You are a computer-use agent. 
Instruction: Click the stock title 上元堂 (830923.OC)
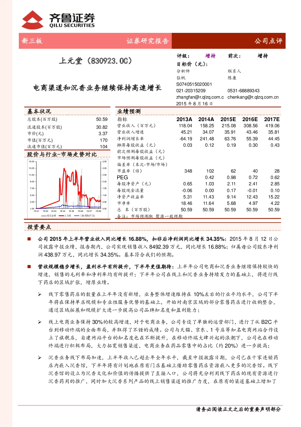pyautogui.click(x=96, y=61)
